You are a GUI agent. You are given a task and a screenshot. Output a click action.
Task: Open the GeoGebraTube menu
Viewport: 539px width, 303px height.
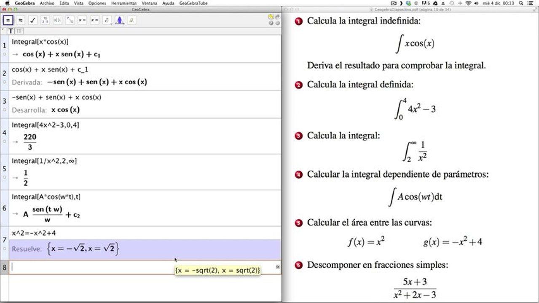(193, 3)
